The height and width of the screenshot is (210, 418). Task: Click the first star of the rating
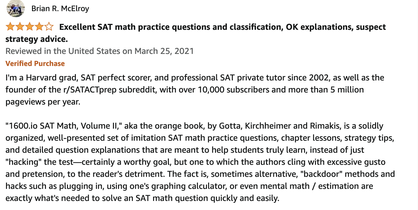tap(10, 27)
